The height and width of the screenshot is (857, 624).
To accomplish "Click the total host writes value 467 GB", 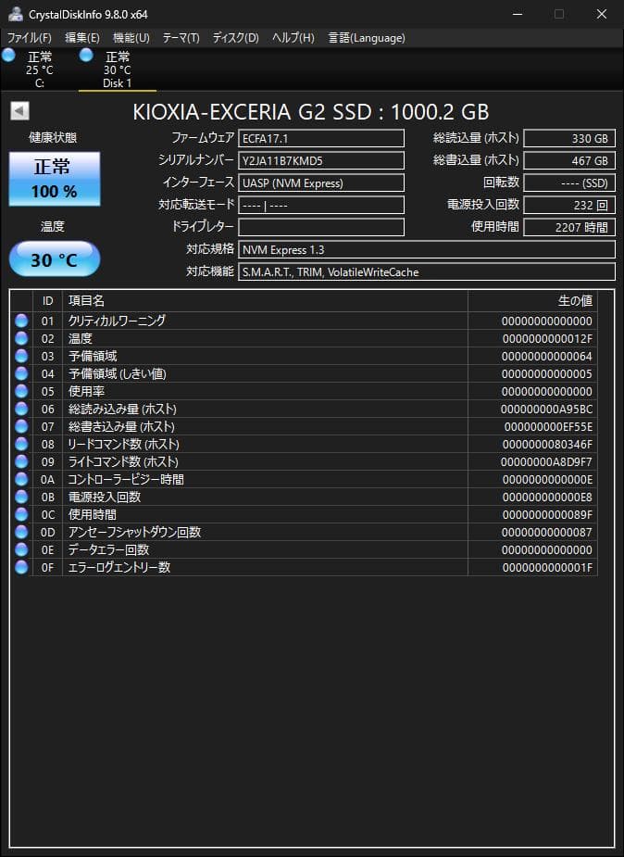I will (569, 160).
